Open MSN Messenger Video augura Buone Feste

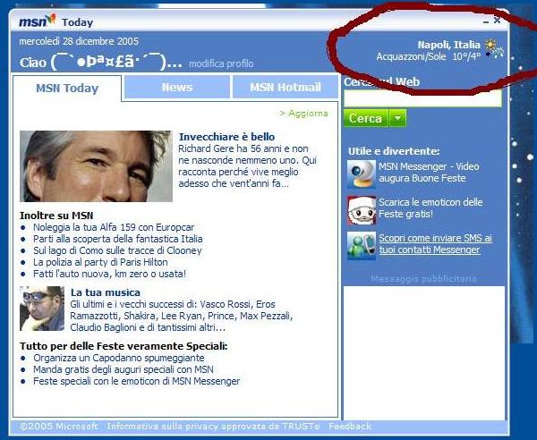pos(429,173)
